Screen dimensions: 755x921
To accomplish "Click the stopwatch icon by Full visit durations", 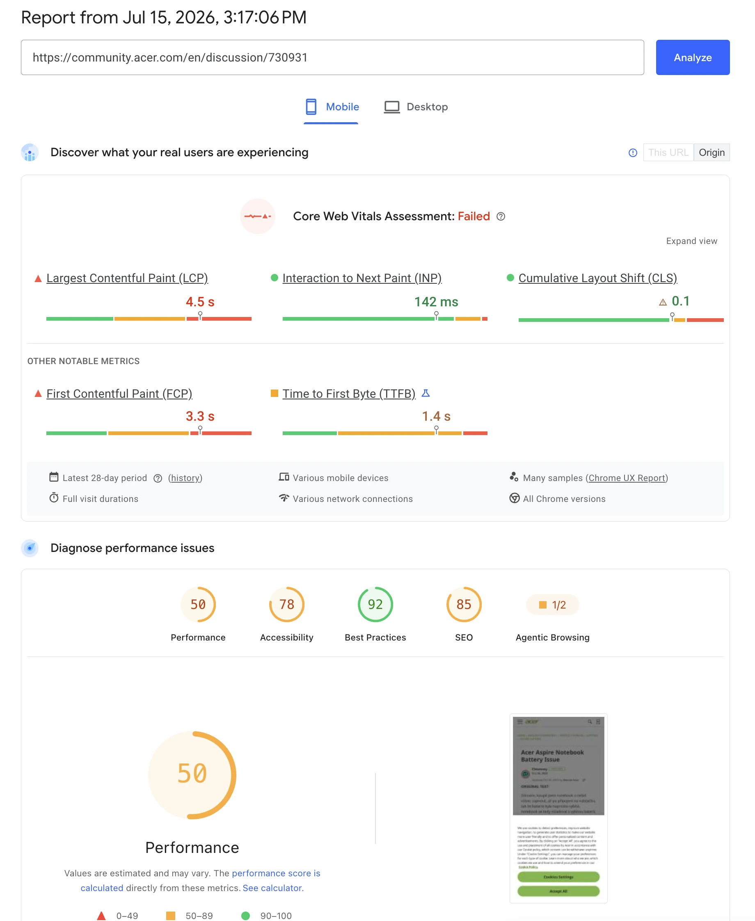I will coord(53,498).
